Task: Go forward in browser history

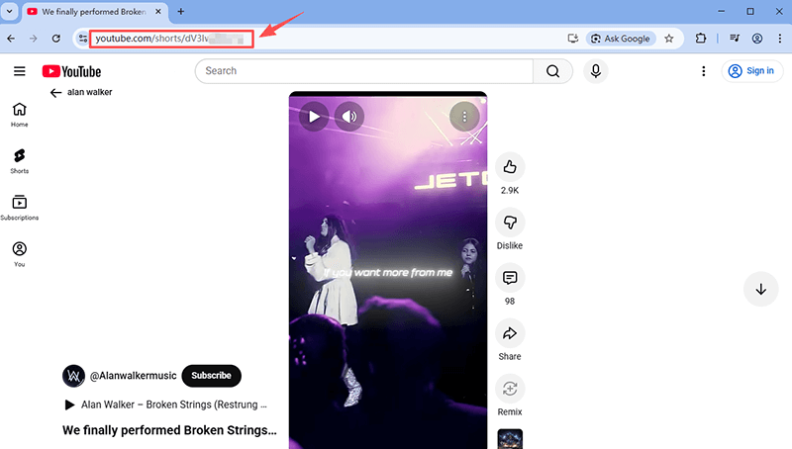Action: (x=34, y=39)
